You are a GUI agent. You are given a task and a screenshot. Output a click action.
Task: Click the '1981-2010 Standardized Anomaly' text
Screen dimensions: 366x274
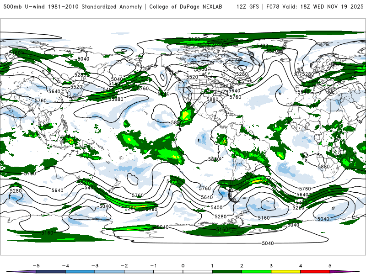pyautogui.click(x=95, y=6)
